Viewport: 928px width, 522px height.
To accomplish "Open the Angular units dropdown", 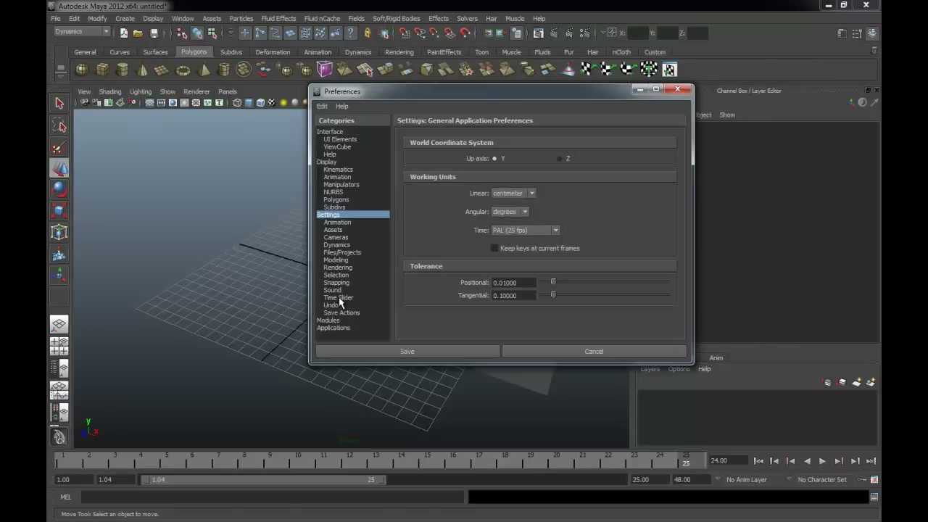I will click(510, 212).
